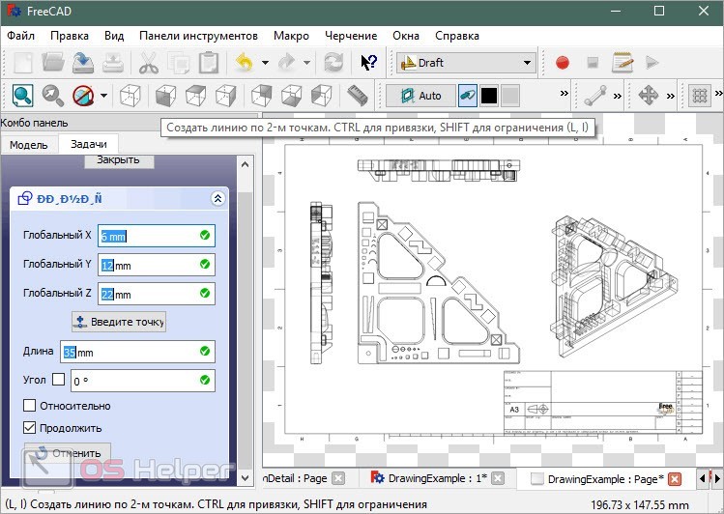Screen dimensions: 724x514
Task: Select the Right view cube
Action: point(225,96)
